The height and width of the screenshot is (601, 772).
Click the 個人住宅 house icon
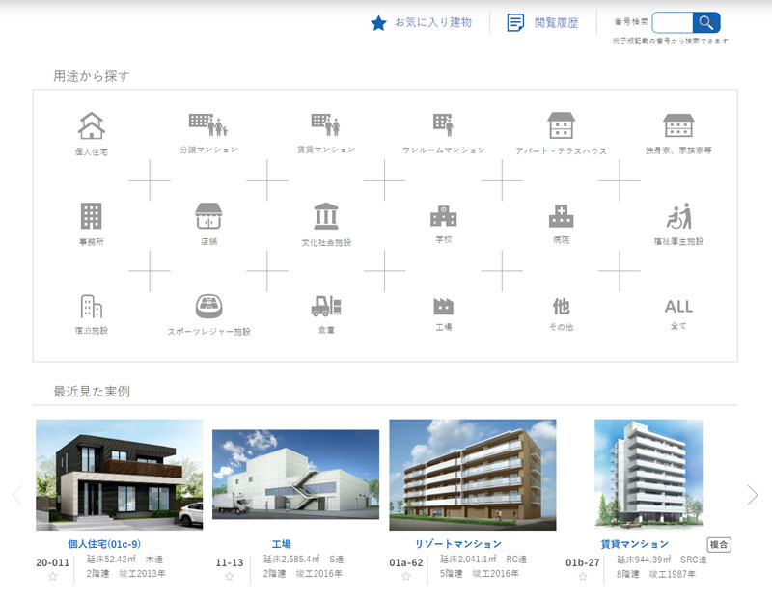tap(91, 126)
